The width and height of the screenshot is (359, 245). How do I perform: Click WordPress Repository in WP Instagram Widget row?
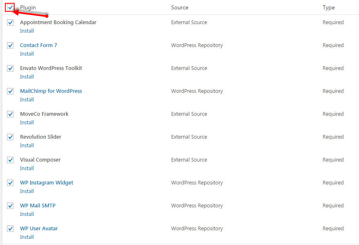[197, 183]
